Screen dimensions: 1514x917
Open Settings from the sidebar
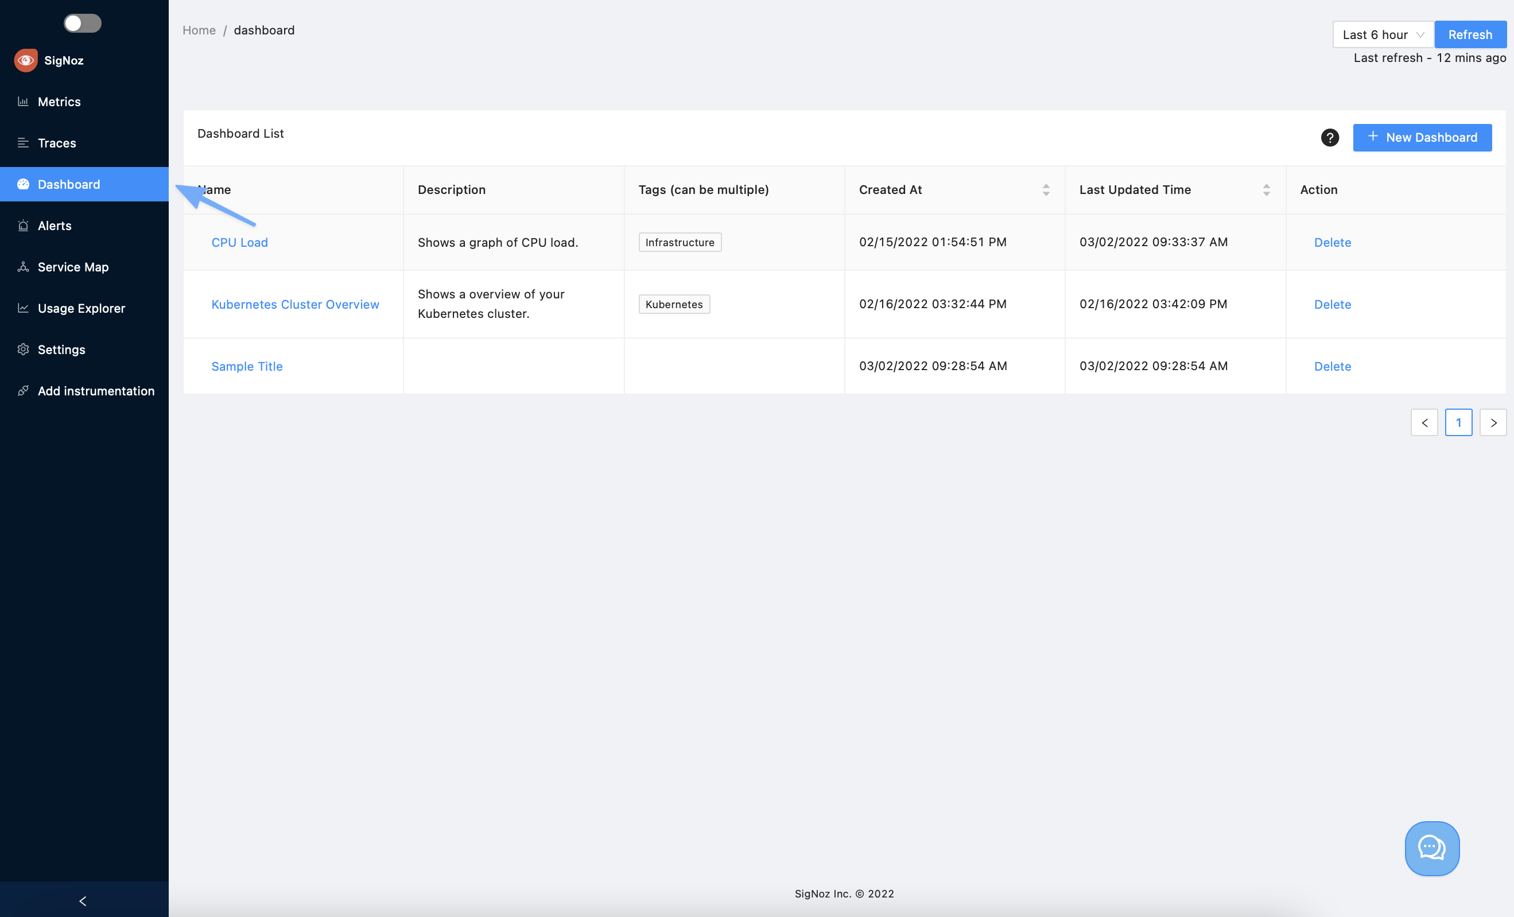click(x=84, y=349)
